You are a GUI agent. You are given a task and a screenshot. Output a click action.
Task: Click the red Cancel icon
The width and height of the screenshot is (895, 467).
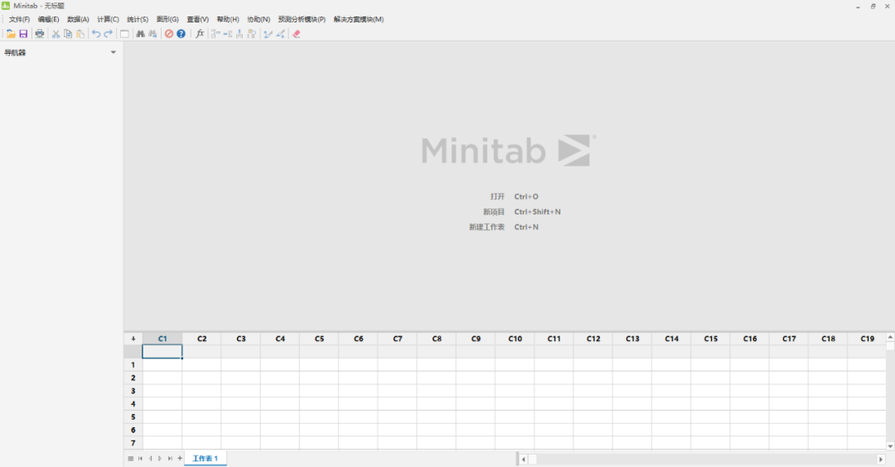169,34
